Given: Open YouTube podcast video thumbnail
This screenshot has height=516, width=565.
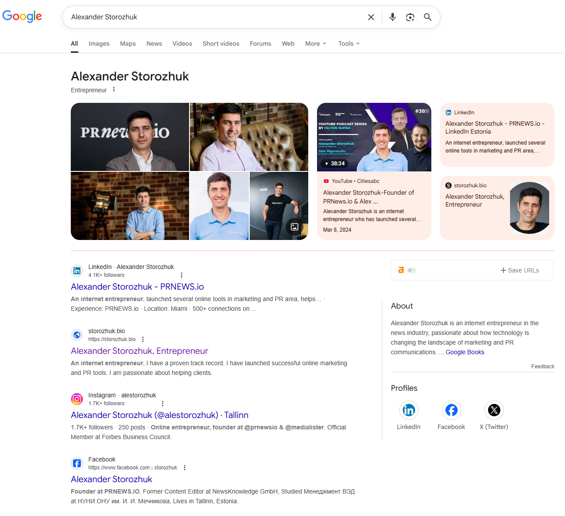Looking at the screenshot, I should pos(374,137).
